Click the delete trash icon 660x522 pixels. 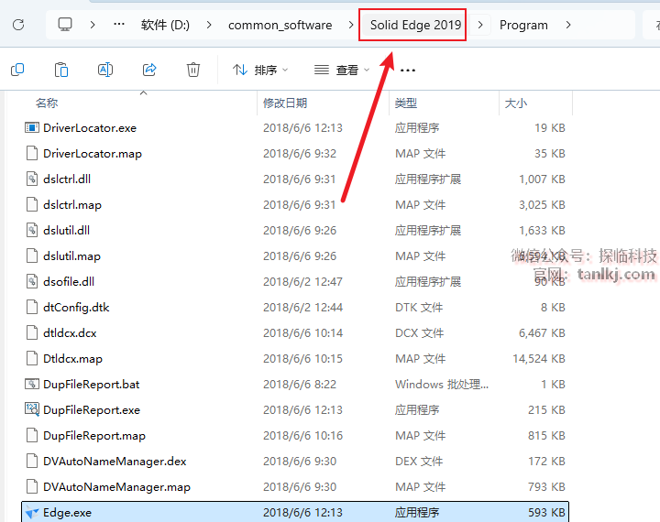193,70
